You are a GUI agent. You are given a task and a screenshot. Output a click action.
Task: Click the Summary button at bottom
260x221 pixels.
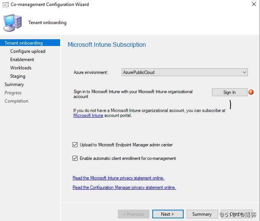click(x=202, y=214)
